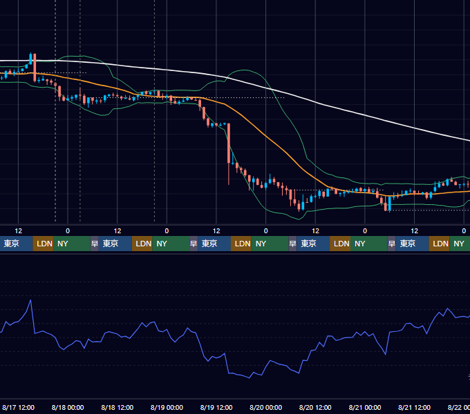Viewport: 470px width, 414px height.
Task: Click the 8/17 12:00 date label
Action: click(x=18, y=407)
